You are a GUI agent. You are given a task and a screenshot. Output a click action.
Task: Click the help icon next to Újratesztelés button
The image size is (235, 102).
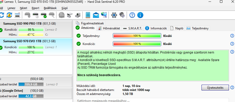(232, 87)
